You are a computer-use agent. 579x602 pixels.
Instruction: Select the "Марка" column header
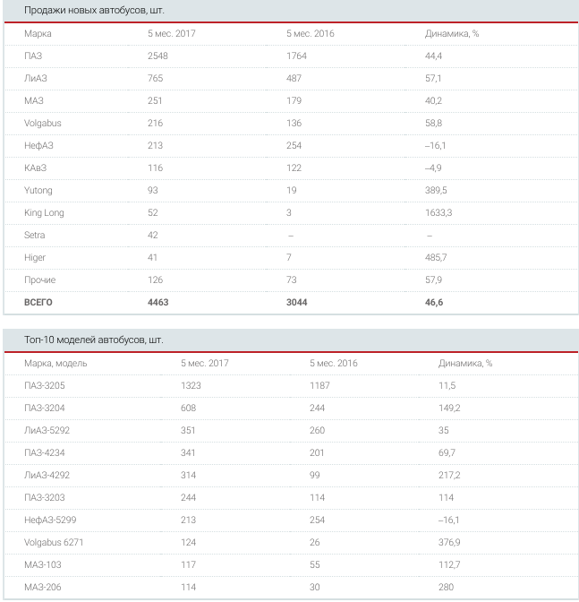click(x=38, y=33)
